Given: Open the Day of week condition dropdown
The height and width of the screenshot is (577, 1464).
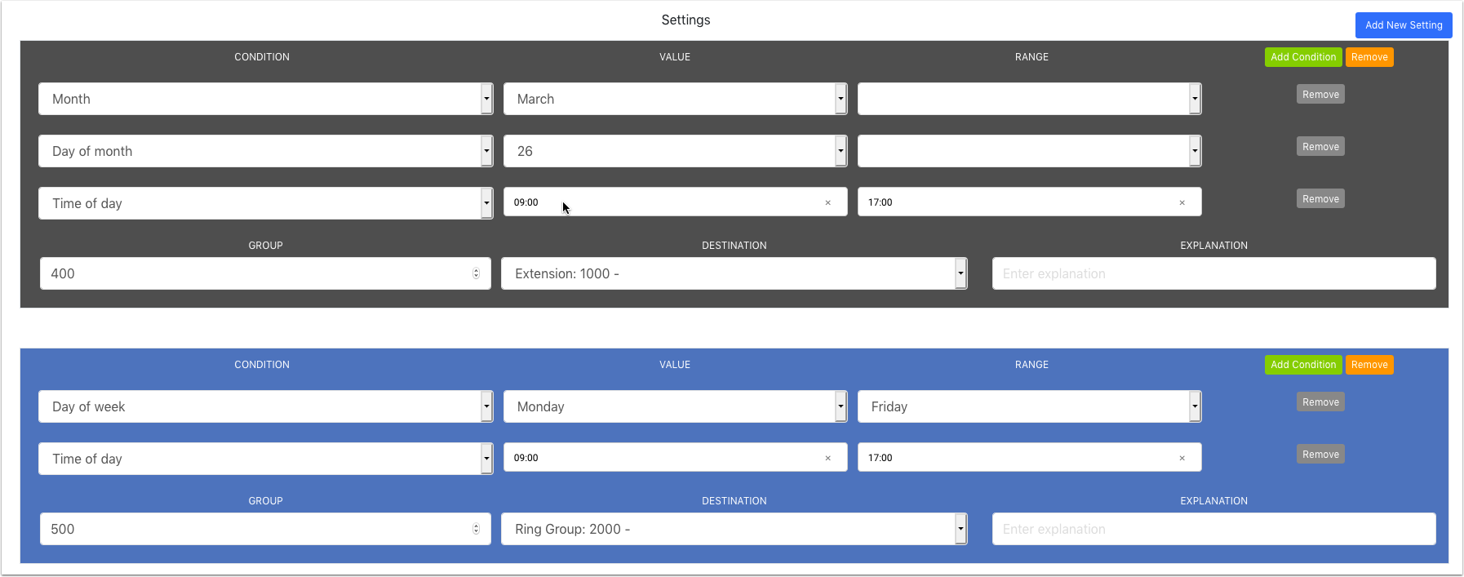Looking at the screenshot, I should click(486, 406).
